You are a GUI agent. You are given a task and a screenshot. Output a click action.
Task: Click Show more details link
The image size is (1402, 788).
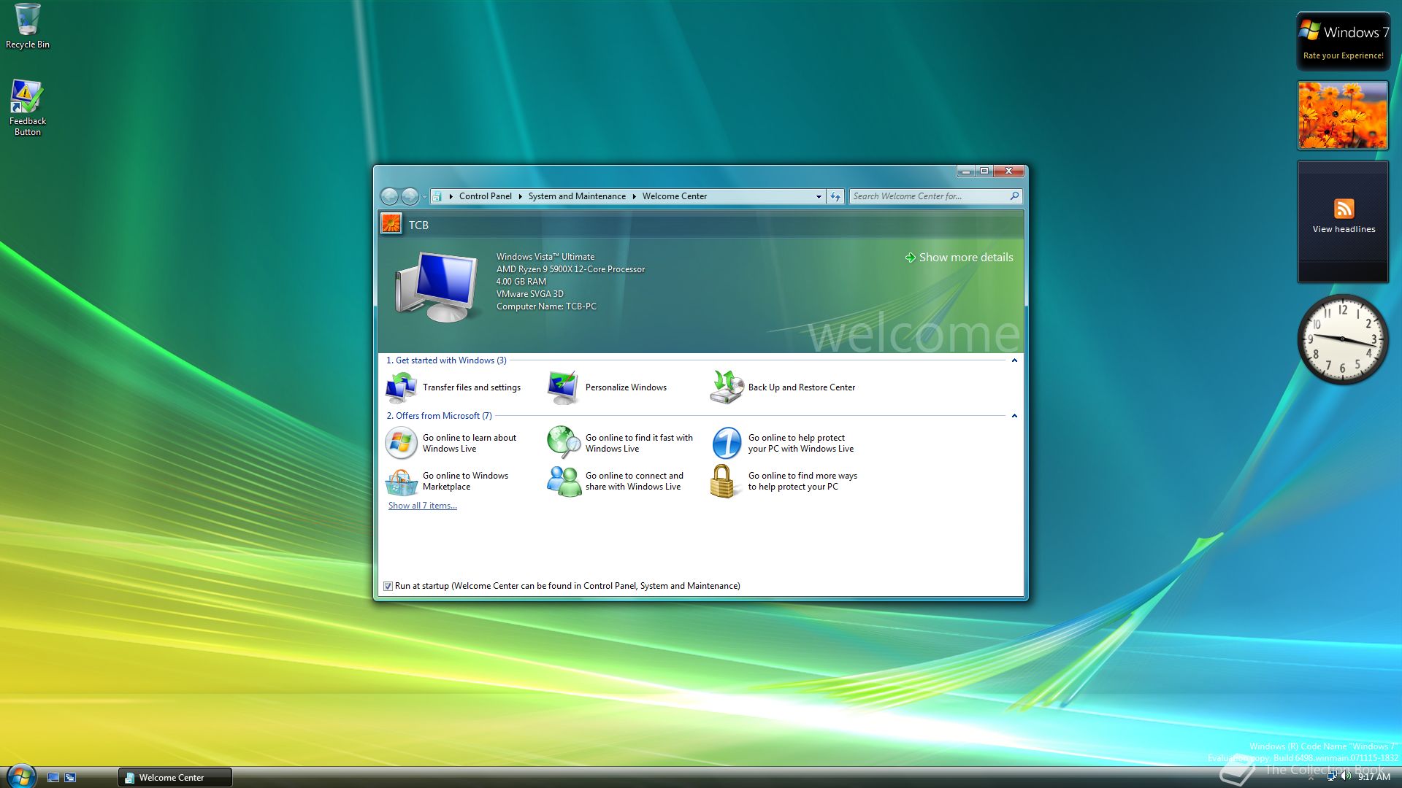(959, 258)
